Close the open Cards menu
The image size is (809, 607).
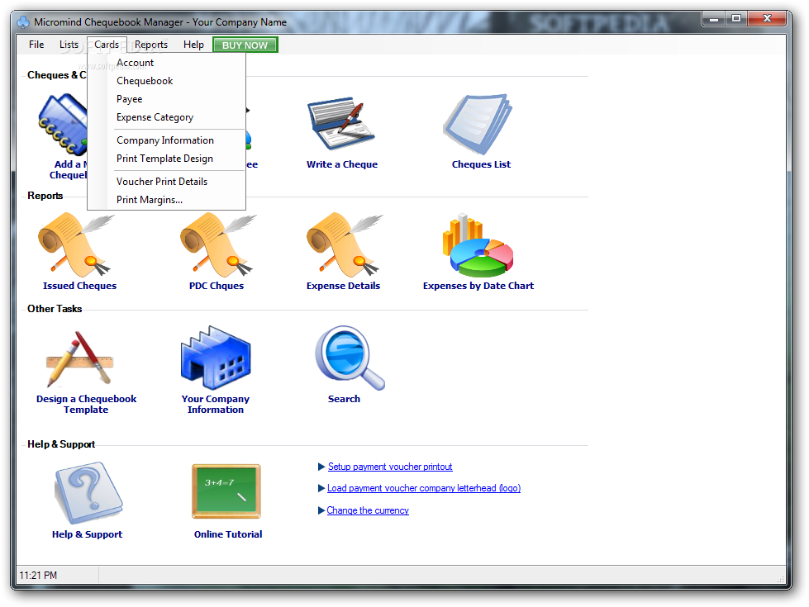pos(107,45)
